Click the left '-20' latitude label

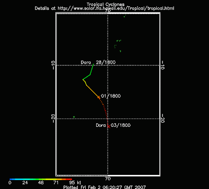53,119
